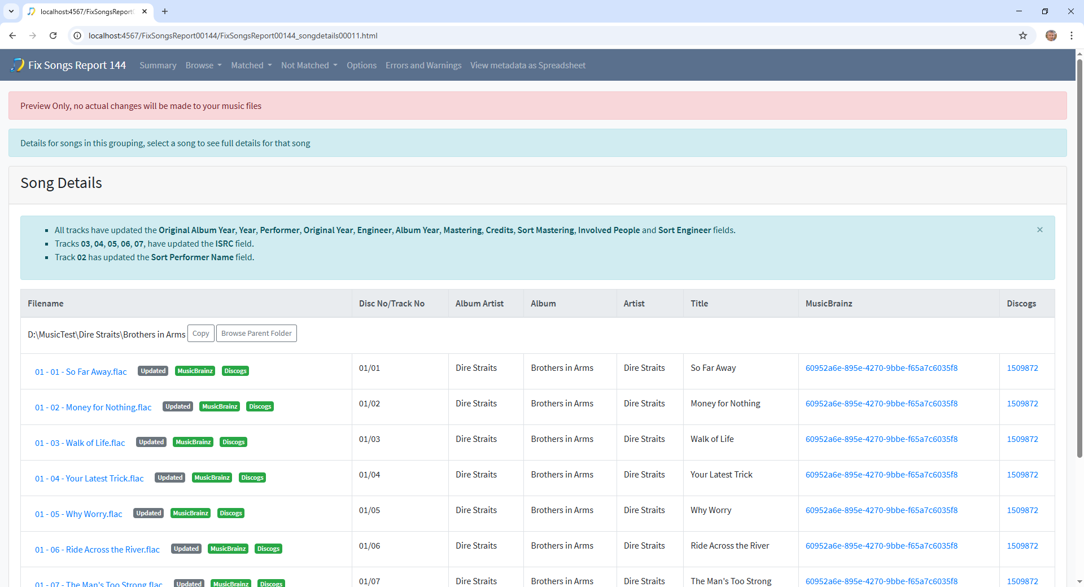Copy the Brothers in Arms folder path
The width and height of the screenshot is (1084, 587).
click(x=200, y=334)
